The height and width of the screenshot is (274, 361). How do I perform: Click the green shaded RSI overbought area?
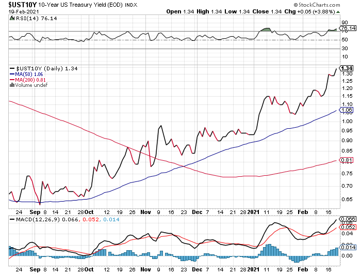267,29
